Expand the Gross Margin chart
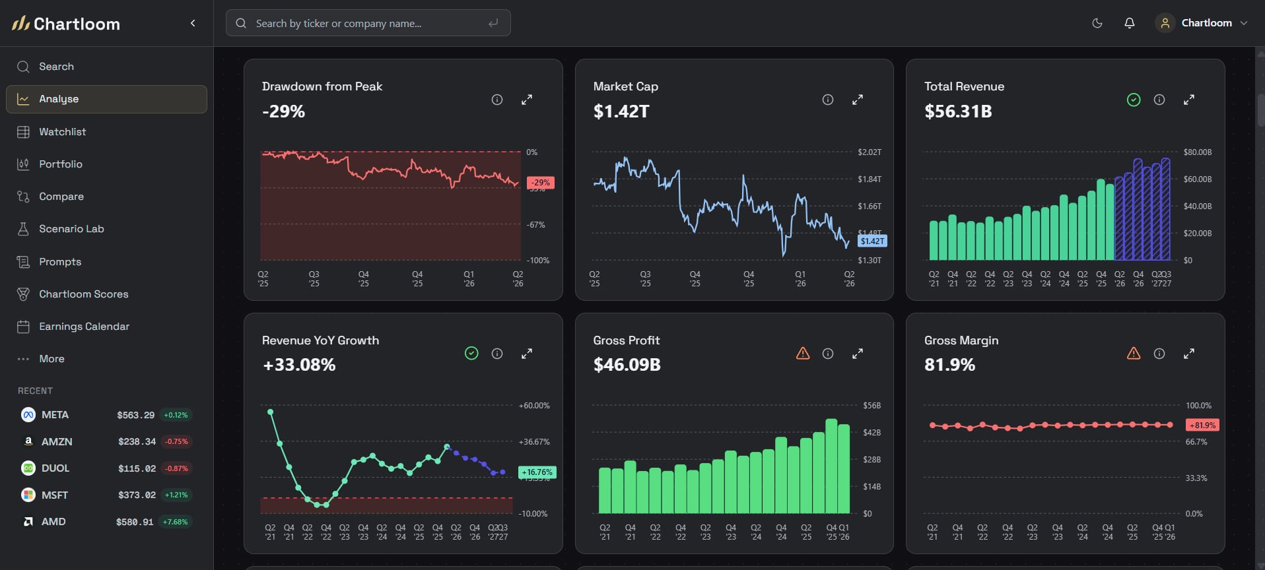 [1189, 354]
